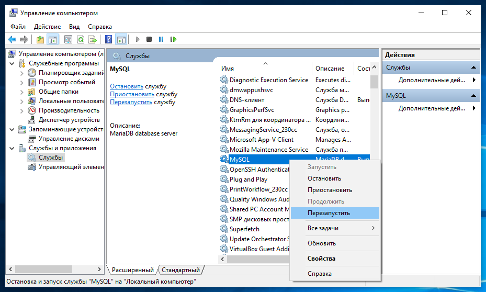Viewport: 486px width, 292px height.
Task: Expand the Общие папки node
Action: coord(21,92)
